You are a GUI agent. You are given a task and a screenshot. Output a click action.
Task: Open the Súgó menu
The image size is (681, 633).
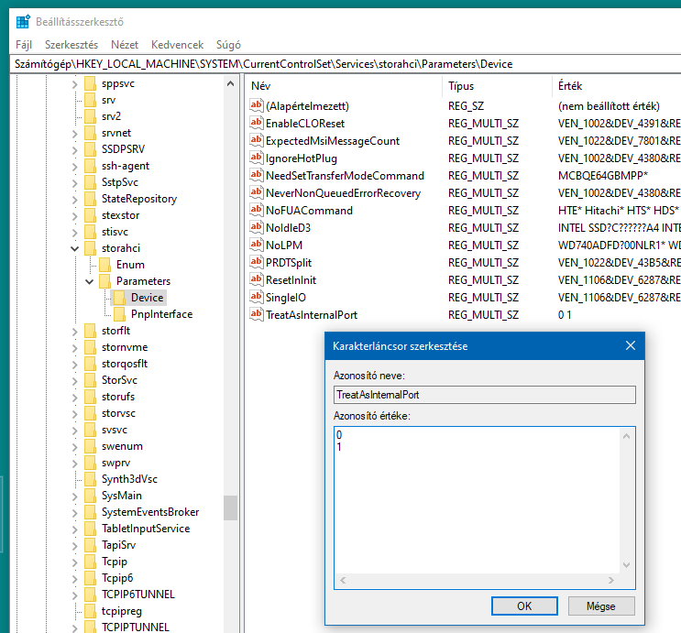[x=228, y=45]
